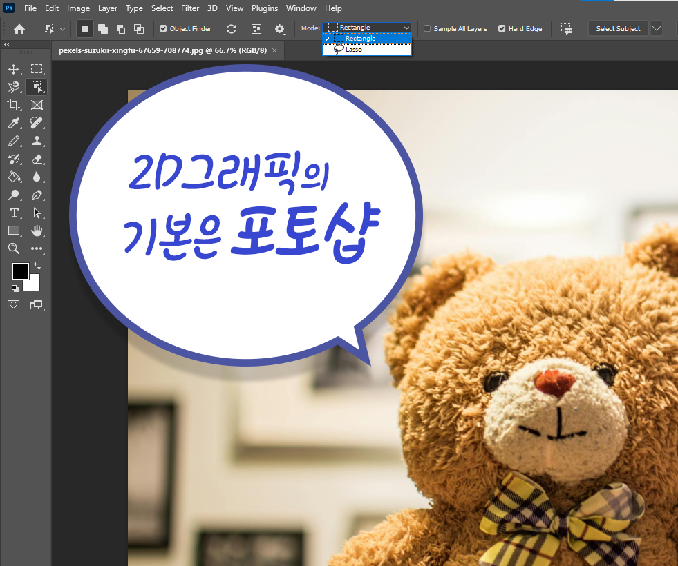Select the Blur tool
Viewport: 678px width, 566px height.
click(37, 177)
